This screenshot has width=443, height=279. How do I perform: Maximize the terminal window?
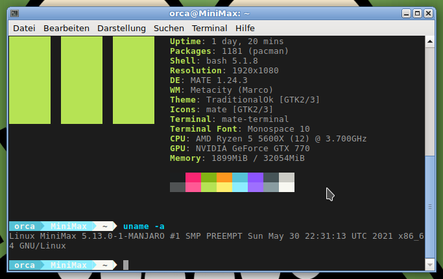417,13
